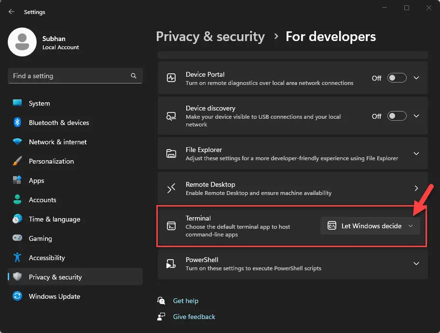Screen dimensions: 440x333
Task: Click the back arrow icon
Action: tap(11, 12)
